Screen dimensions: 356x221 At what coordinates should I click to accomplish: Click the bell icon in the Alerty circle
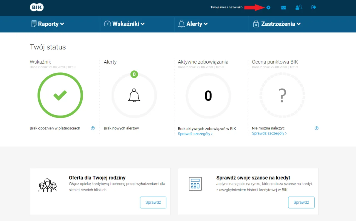(x=134, y=95)
